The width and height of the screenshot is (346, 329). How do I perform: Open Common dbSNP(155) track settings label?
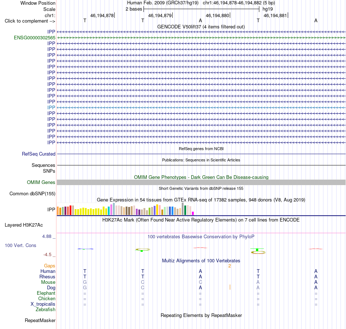(32, 193)
